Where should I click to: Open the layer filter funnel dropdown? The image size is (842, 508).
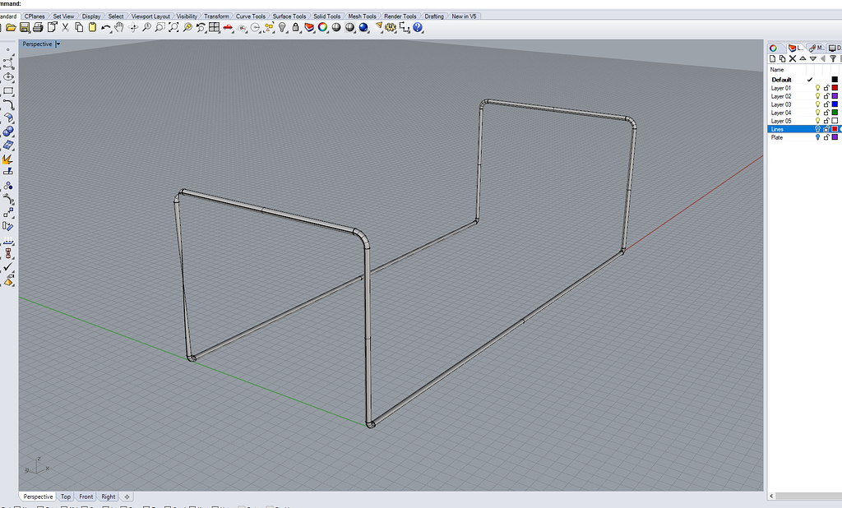tap(833, 58)
